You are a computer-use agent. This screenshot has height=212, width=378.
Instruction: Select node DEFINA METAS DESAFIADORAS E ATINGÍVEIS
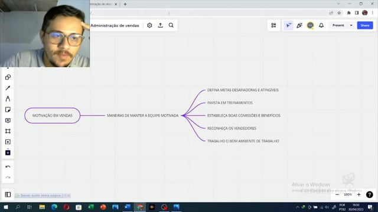click(243, 90)
